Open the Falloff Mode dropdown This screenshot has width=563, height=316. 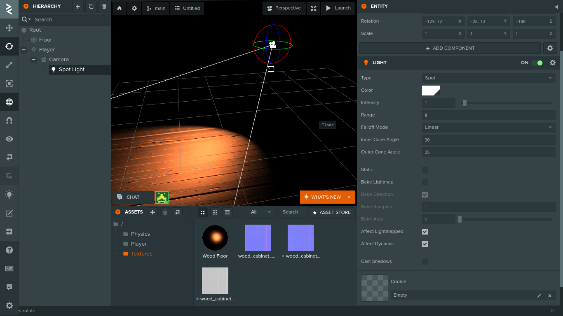(x=488, y=128)
